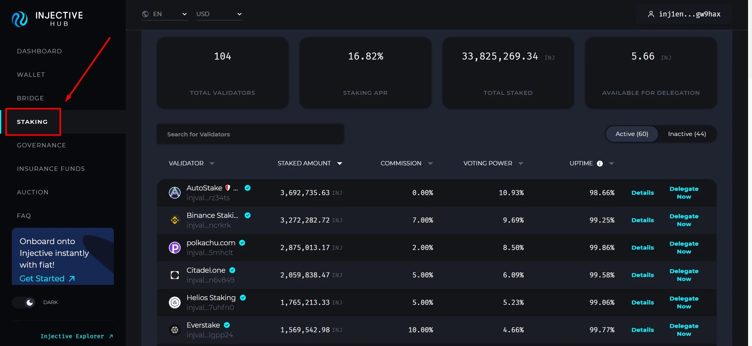Click the polkachu.com validator logo
Image resolution: width=752 pixels, height=346 pixels.
pos(175,248)
